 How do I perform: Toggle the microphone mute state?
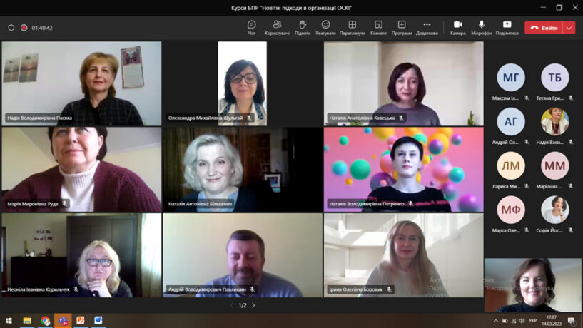tap(482, 27)
